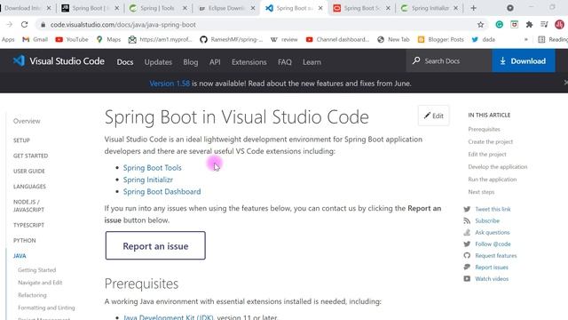This screenshot has height=320, width=568.
Task: Open Refactoring under Java
Action: (x=32, y=295)
